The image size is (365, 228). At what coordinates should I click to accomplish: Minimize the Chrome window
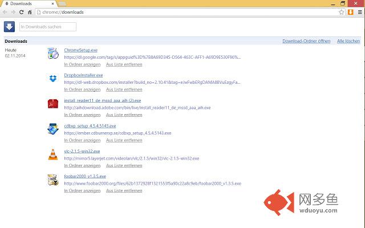pyautogui.click(x=333, y=4)
